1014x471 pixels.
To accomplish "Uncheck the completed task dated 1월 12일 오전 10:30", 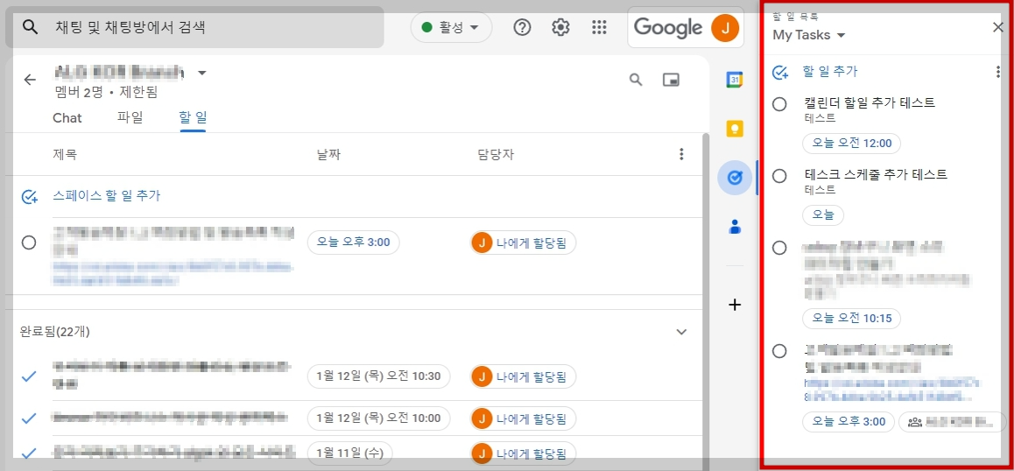I will point(29,376).
